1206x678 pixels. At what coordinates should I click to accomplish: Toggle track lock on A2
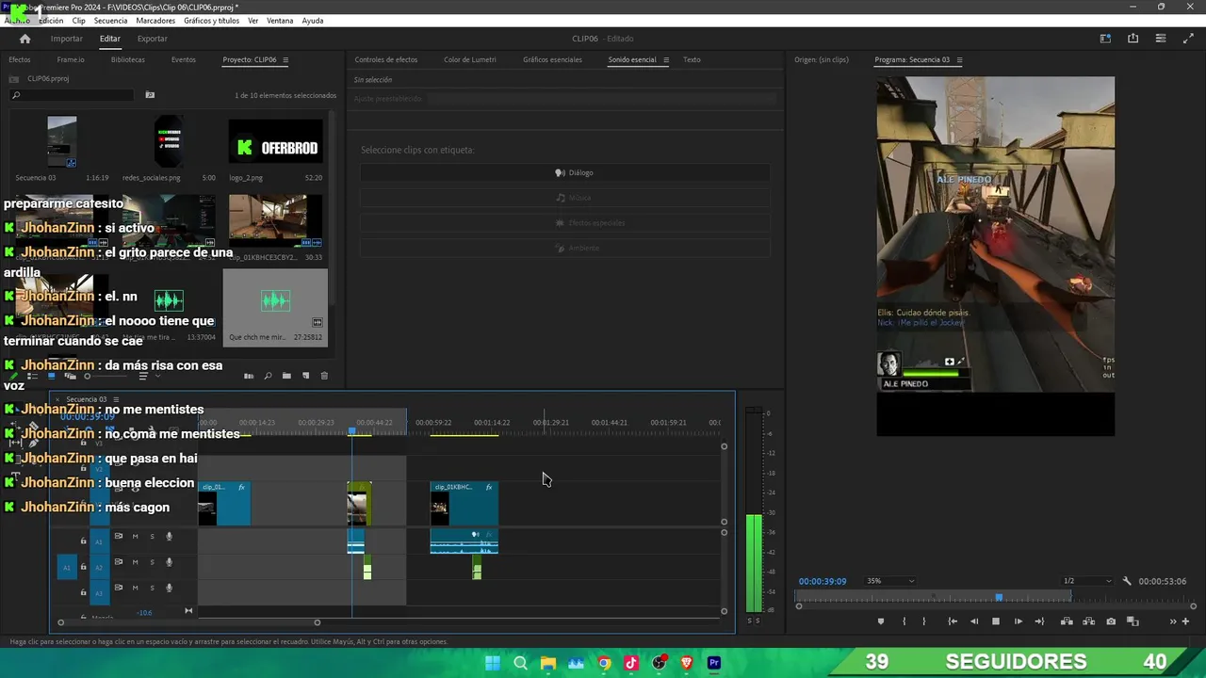[84, 567]
